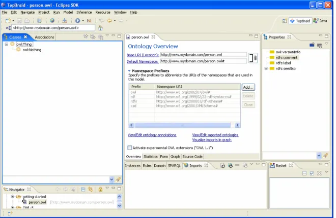Screen dimensions: 336x218
Task: Collapse the Namespace Prefixes section
Action: pyautogui.click(x=129, y=70)
